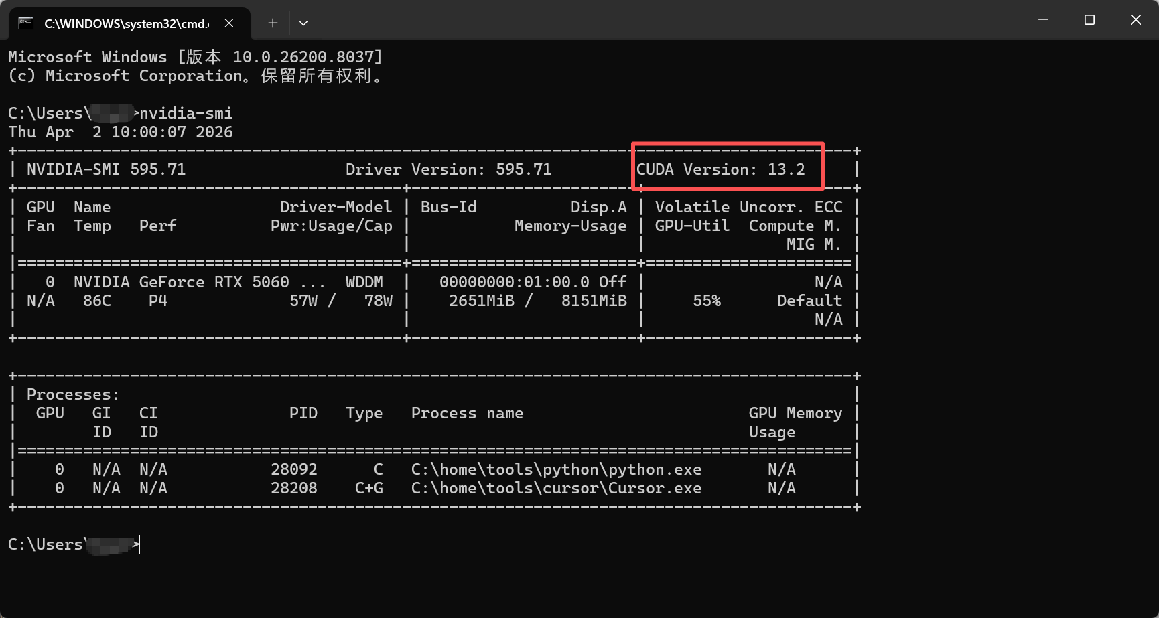The image size is (1159, 618).
Task: Click the 'Processes:' heading
Action: 73,394
